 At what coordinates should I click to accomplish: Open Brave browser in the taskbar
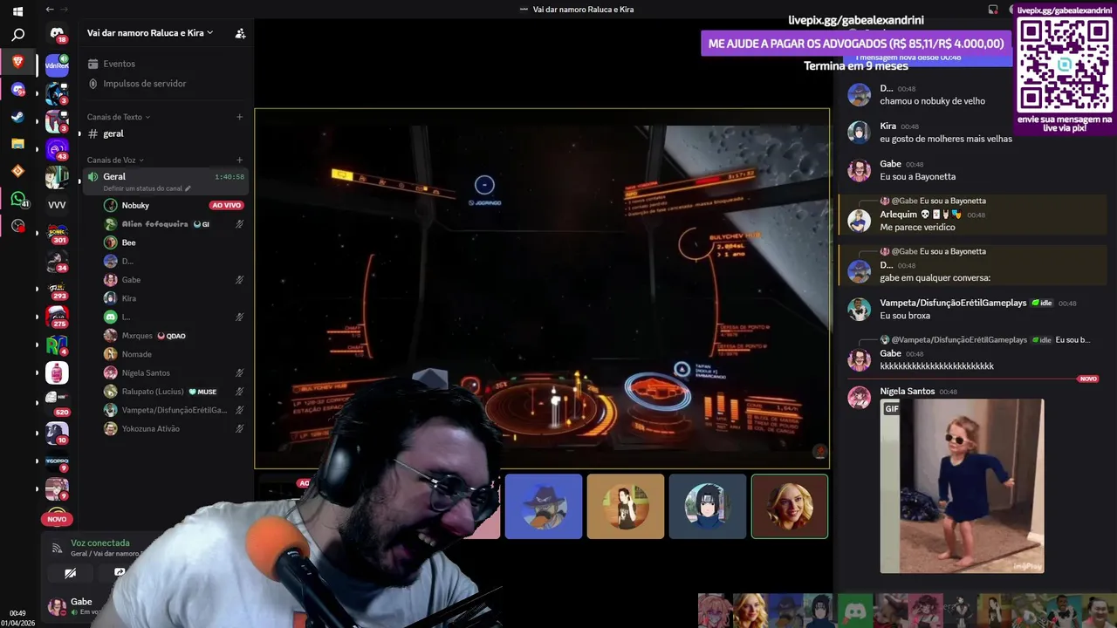[17, 62]
